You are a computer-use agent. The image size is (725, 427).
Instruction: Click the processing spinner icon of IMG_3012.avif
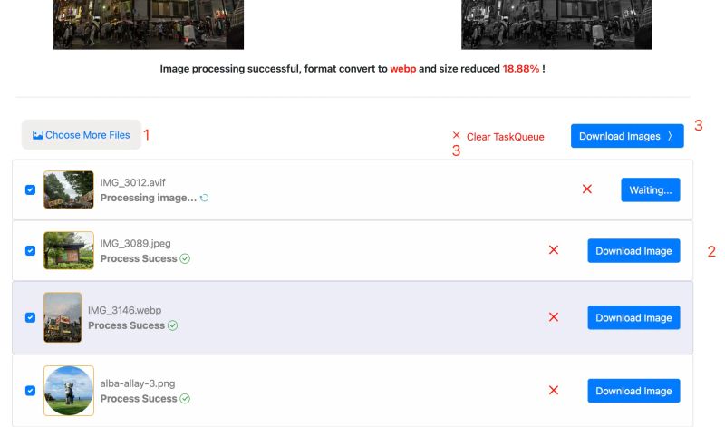point(205,198)
